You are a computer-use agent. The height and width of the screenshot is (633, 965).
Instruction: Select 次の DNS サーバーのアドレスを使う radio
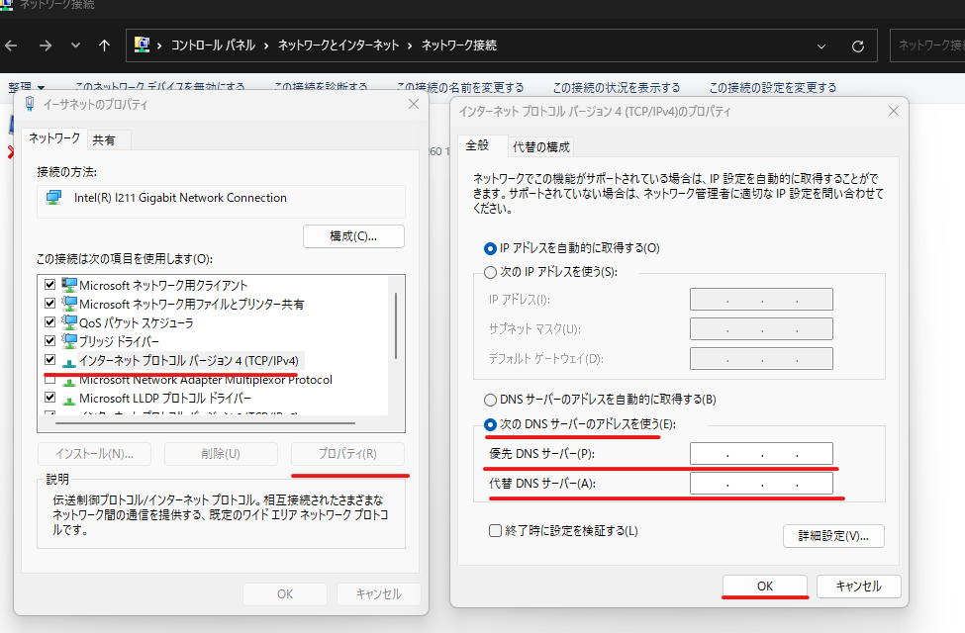[490, 424]
